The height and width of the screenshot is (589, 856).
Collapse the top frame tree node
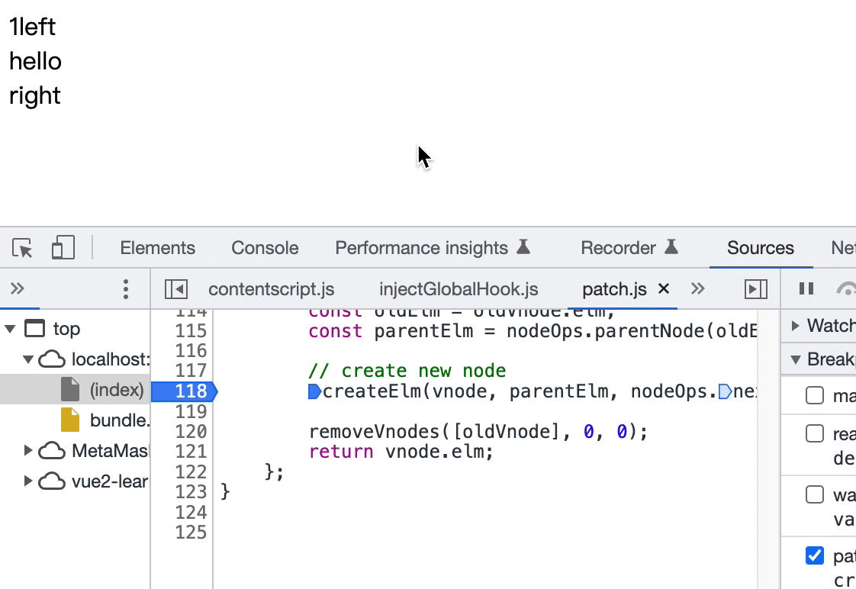click(11, 329)
